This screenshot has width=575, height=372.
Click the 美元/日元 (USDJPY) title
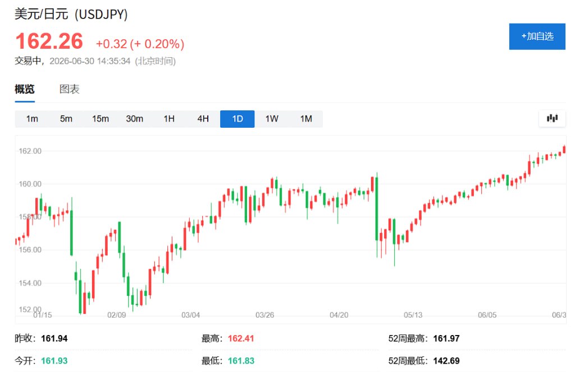coord(71,14)
